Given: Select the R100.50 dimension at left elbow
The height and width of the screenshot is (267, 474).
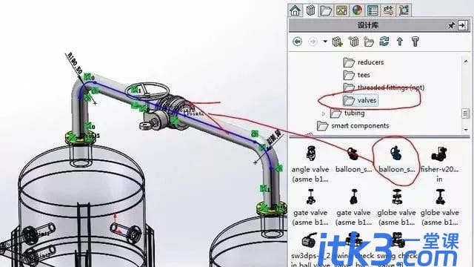Looking at the screenshot, I should point(74,64).
